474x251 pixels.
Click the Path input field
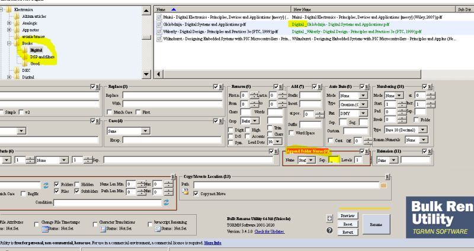point(286,185)
